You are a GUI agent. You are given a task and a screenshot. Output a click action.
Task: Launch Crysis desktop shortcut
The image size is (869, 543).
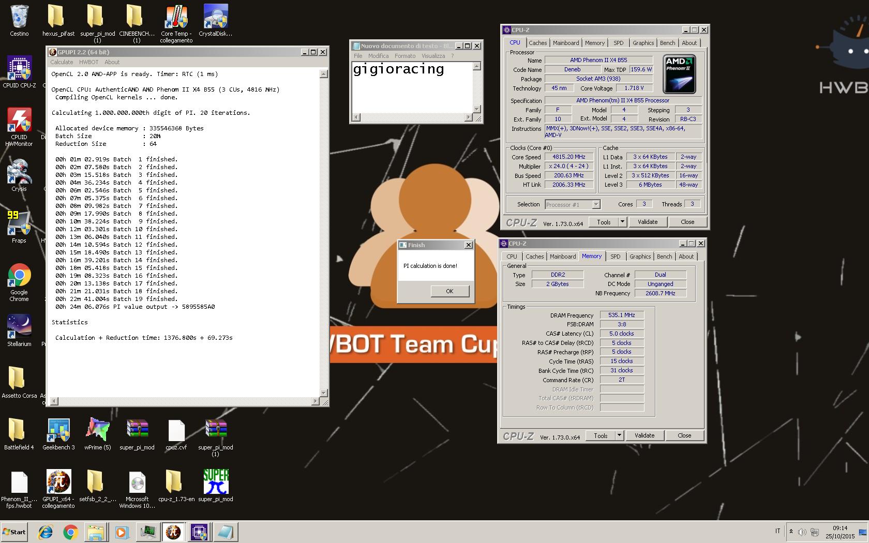19,176
